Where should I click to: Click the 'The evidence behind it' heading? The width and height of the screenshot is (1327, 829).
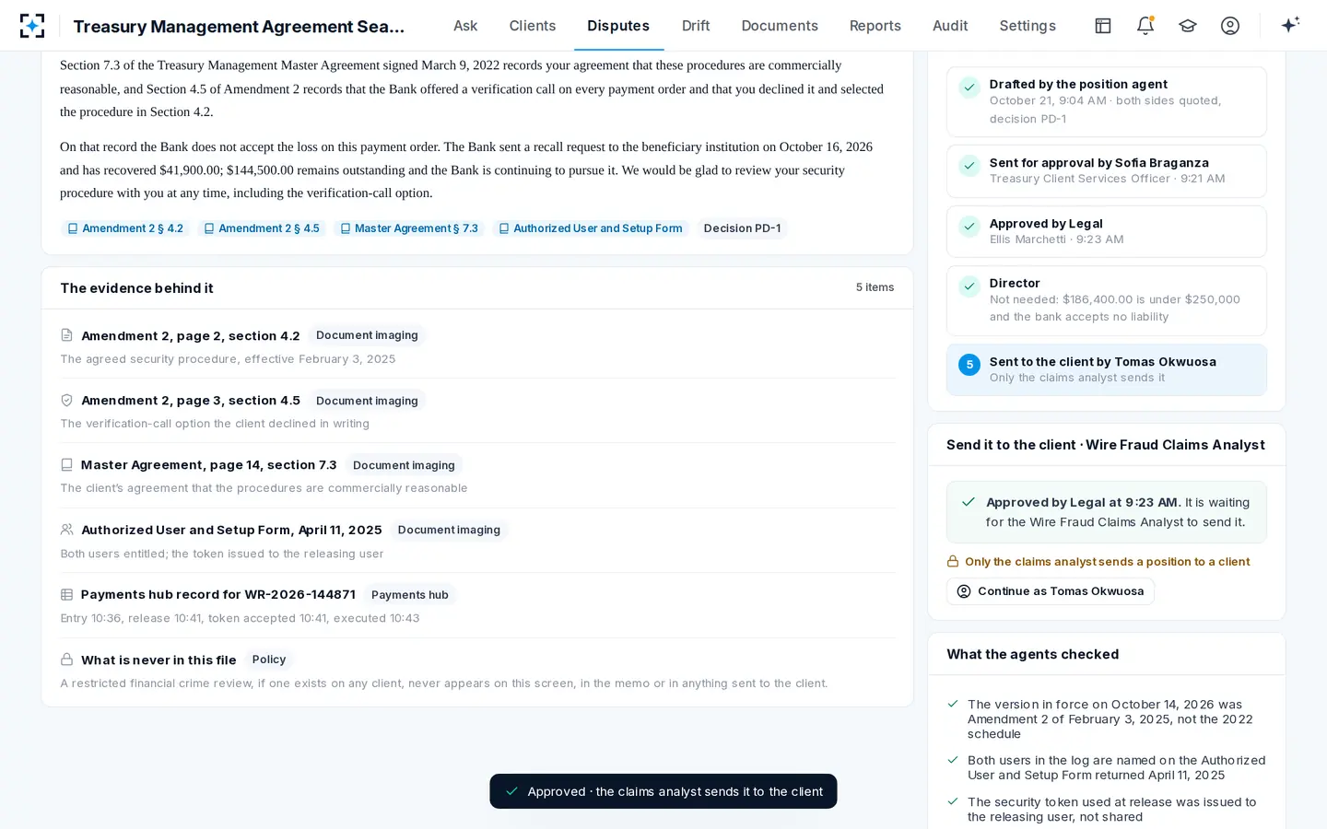click(136, 288)
